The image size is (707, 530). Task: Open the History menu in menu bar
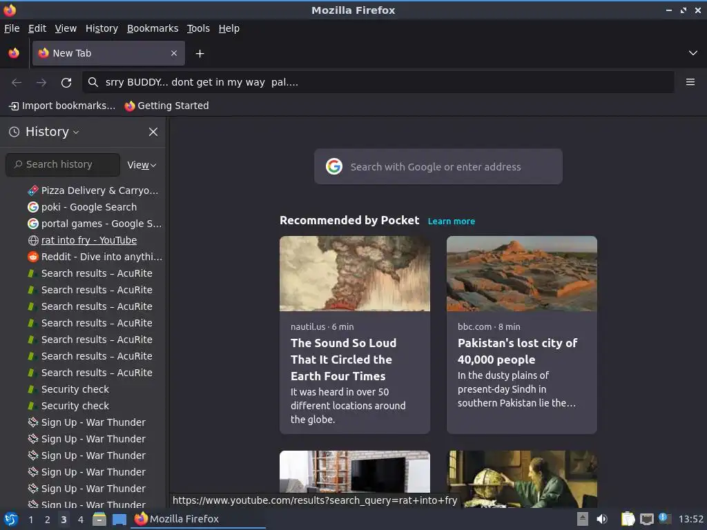(102, 28)
